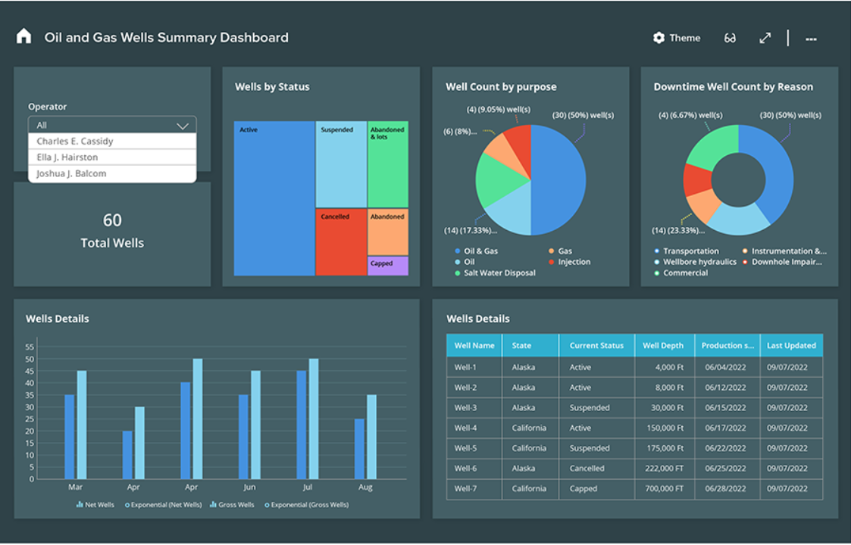The width and height of the screenshot is (851, 545).
Task: Open the three-dot more options menu
Action: (x=811, y=39)
